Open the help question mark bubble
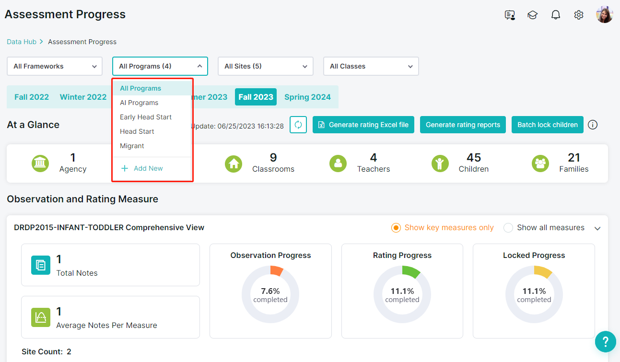Image resolution: width=620 pixels, height=362 pixels. pos(605,342)
